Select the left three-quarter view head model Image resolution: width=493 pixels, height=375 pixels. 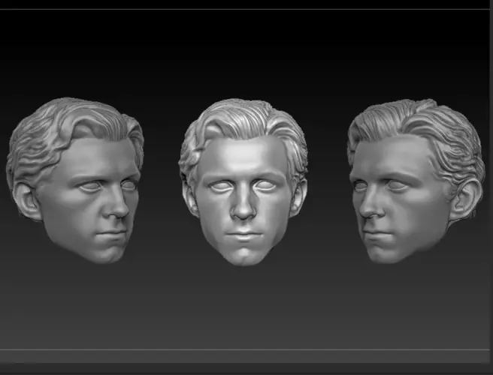tap(75, 181)
